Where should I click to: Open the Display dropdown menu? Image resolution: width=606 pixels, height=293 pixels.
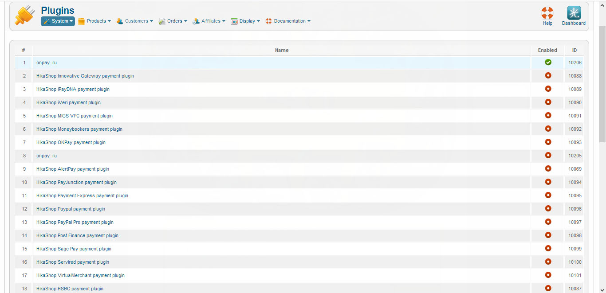(245, 21)
